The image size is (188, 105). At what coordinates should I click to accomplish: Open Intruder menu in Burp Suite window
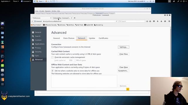pos(42,11)
